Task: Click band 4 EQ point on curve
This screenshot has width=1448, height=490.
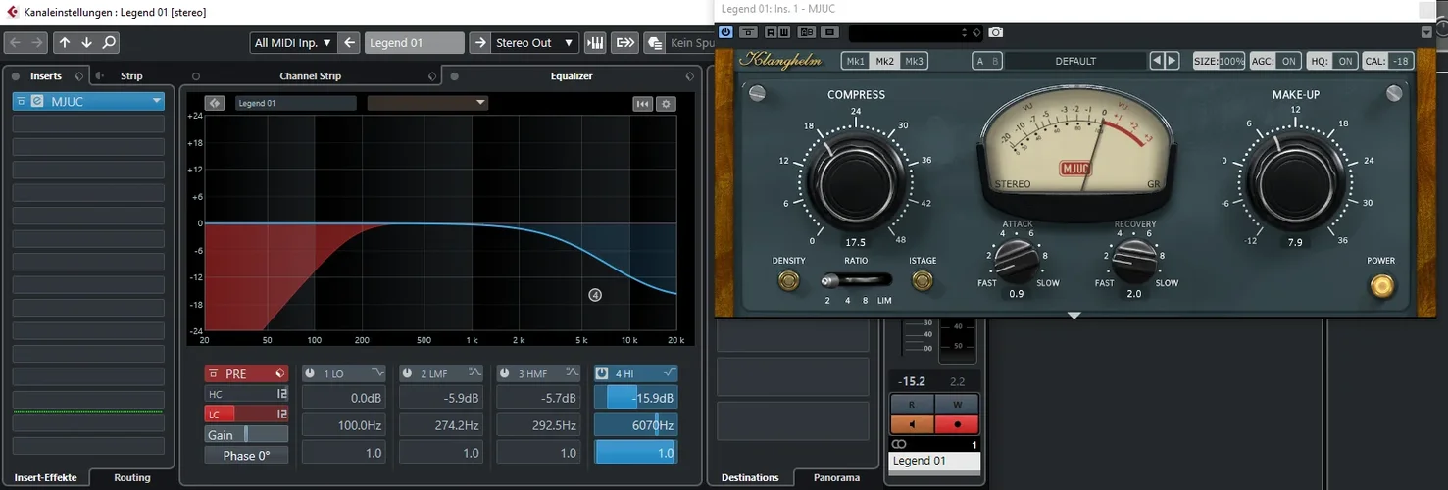Action: 595,295
